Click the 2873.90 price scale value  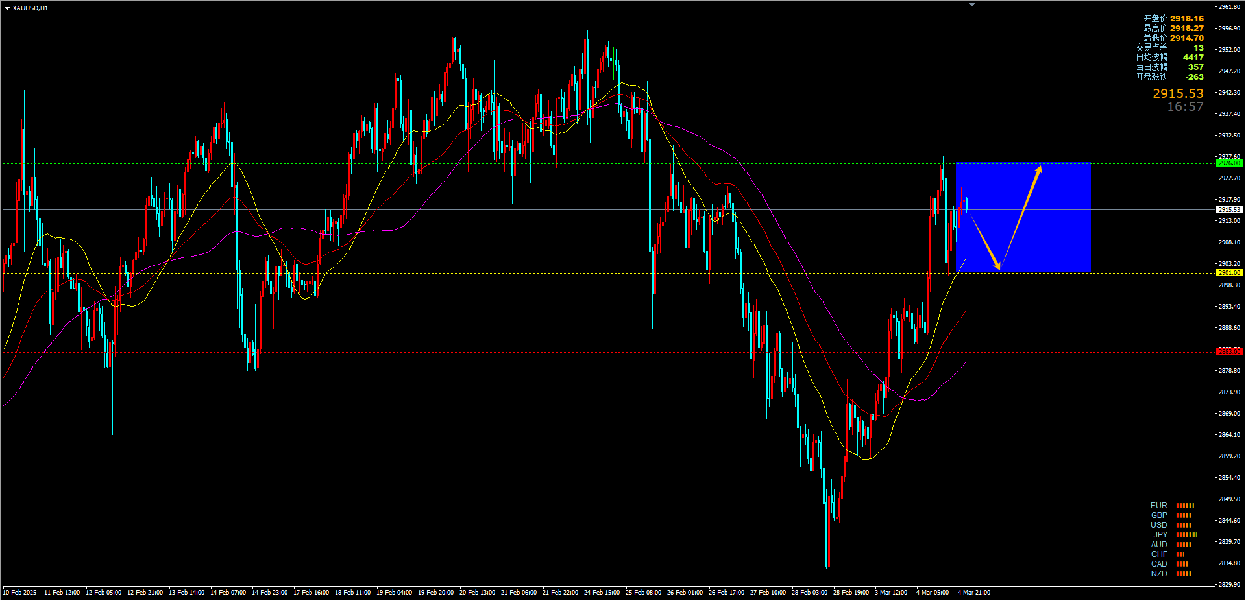(x=1230, y=392)
